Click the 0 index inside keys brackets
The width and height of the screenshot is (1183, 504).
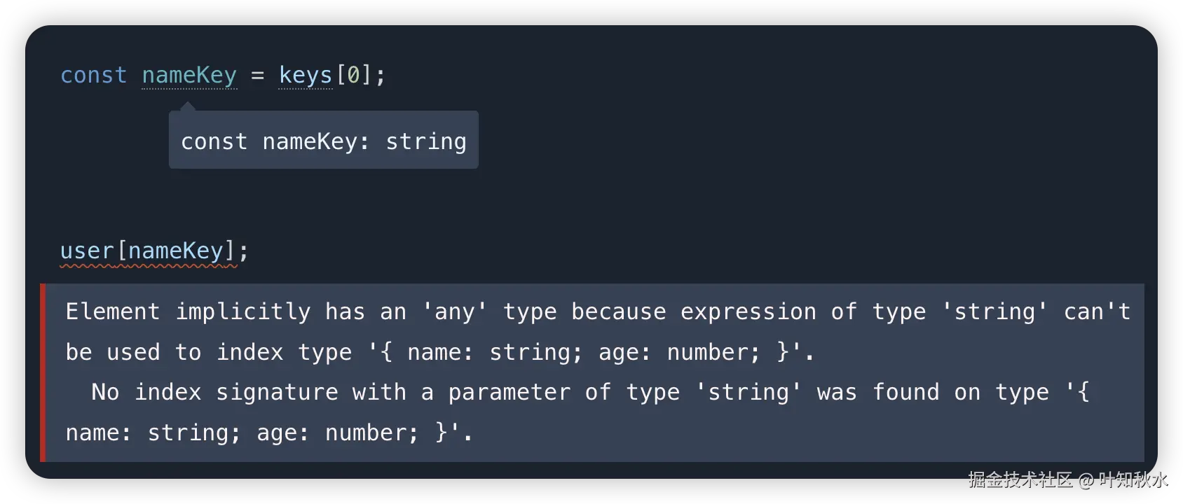(353, 75)
